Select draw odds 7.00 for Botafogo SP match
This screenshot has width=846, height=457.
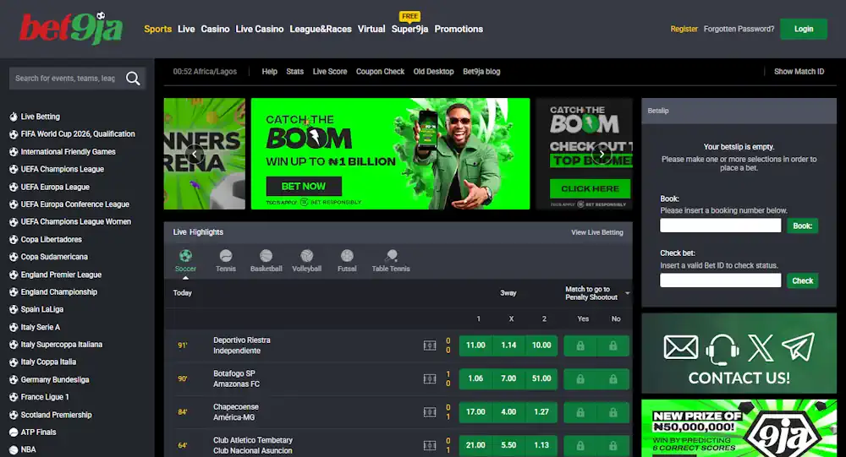tap(508, 379)
